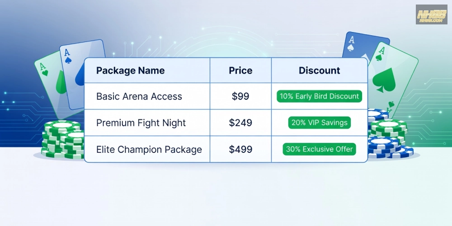Image resolution: width=452 pixels, height=226 pixels.
Task: Click the $99 price cell
Action: pos(240,96)
